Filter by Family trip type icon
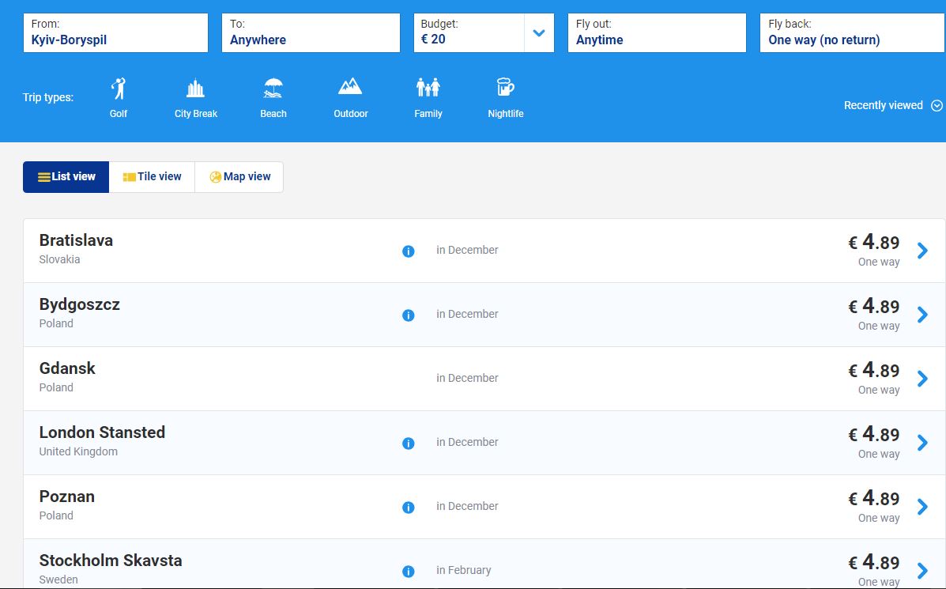The image size is (946, 589). click(x=428, y=87)
